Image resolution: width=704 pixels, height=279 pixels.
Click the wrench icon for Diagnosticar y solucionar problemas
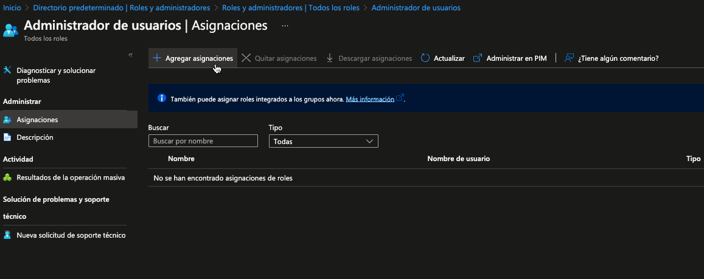[7, 71]
